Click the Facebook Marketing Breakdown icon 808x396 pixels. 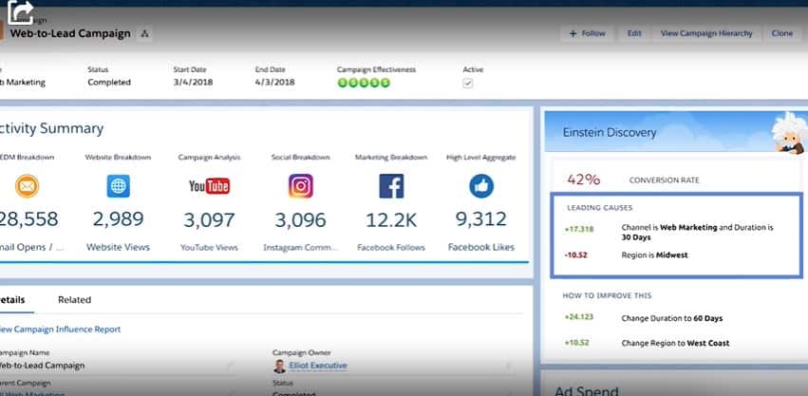(x=391, y=186)
